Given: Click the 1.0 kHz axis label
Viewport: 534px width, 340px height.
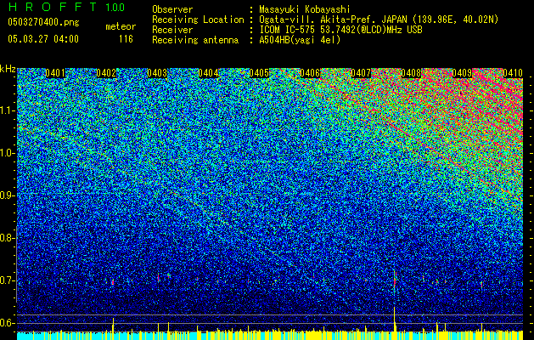Looking at the screenshot, I should [7, 153].
